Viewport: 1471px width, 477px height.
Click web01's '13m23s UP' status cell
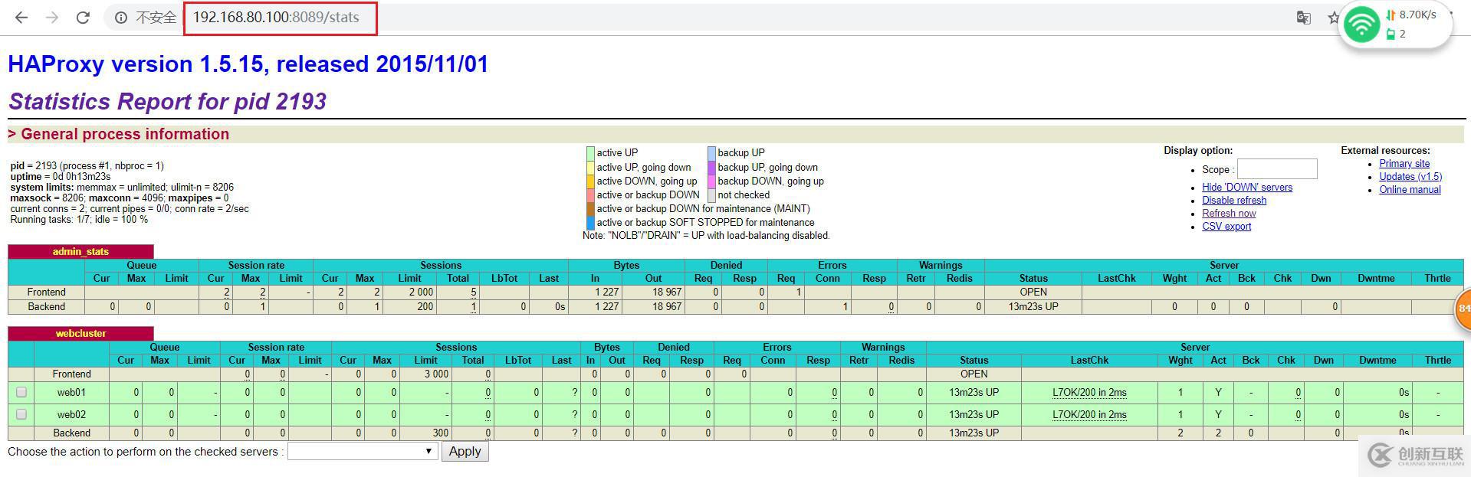pos(974,393)
